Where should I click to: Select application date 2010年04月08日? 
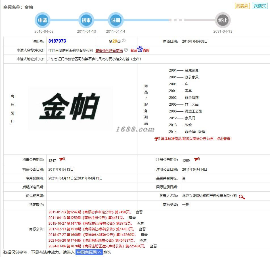click(x=194, y=41)
